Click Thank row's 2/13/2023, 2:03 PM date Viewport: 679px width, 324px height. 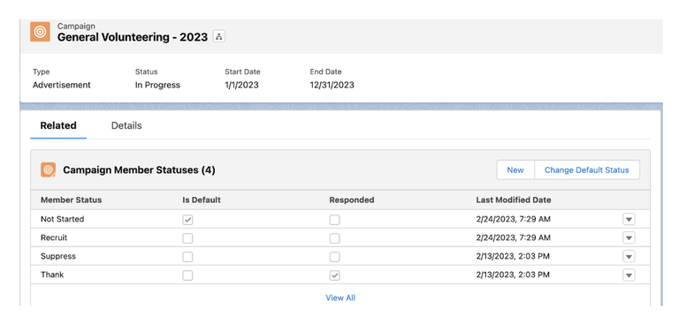coord(513,275)
